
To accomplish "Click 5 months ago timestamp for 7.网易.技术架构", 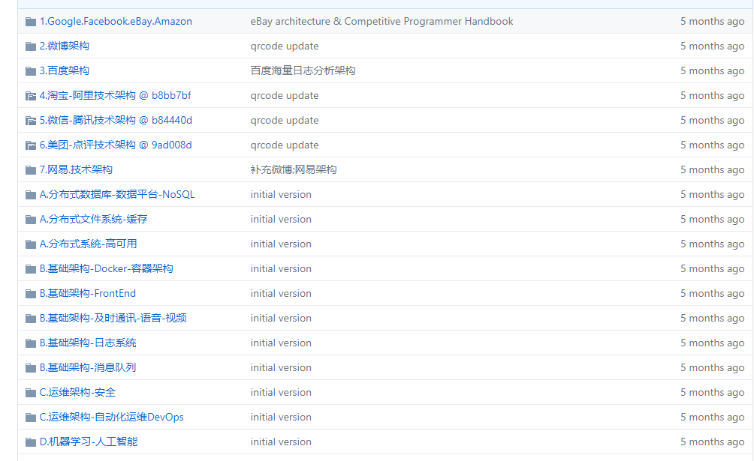I will (712, 169).
